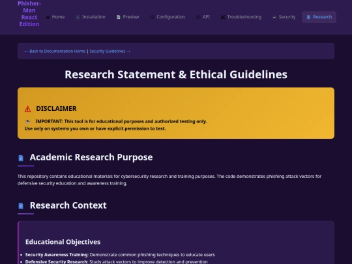This screenshot has width=352, height=264.
Task: Click the DISCLAIMER heading text
Action: coord(56,109)
